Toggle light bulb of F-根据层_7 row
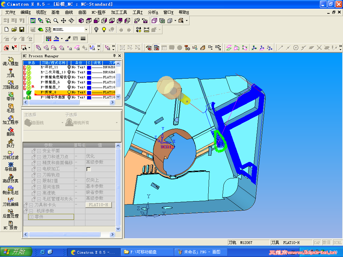This screenshot has height=257, width=343. [69, 87]
